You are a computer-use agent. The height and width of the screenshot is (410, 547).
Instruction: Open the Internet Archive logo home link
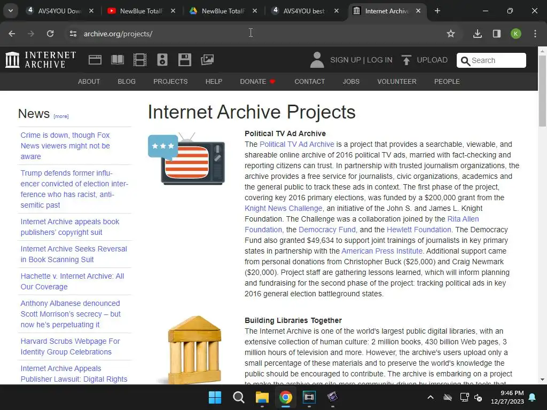41,60
